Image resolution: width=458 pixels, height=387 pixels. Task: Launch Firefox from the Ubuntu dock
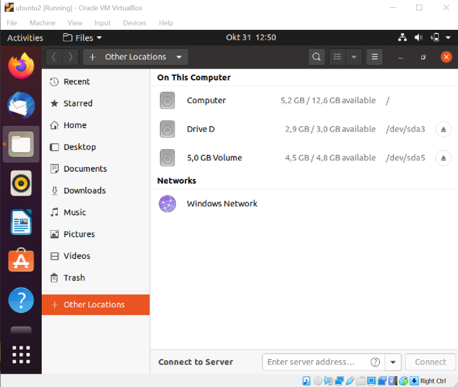[21, 66]
